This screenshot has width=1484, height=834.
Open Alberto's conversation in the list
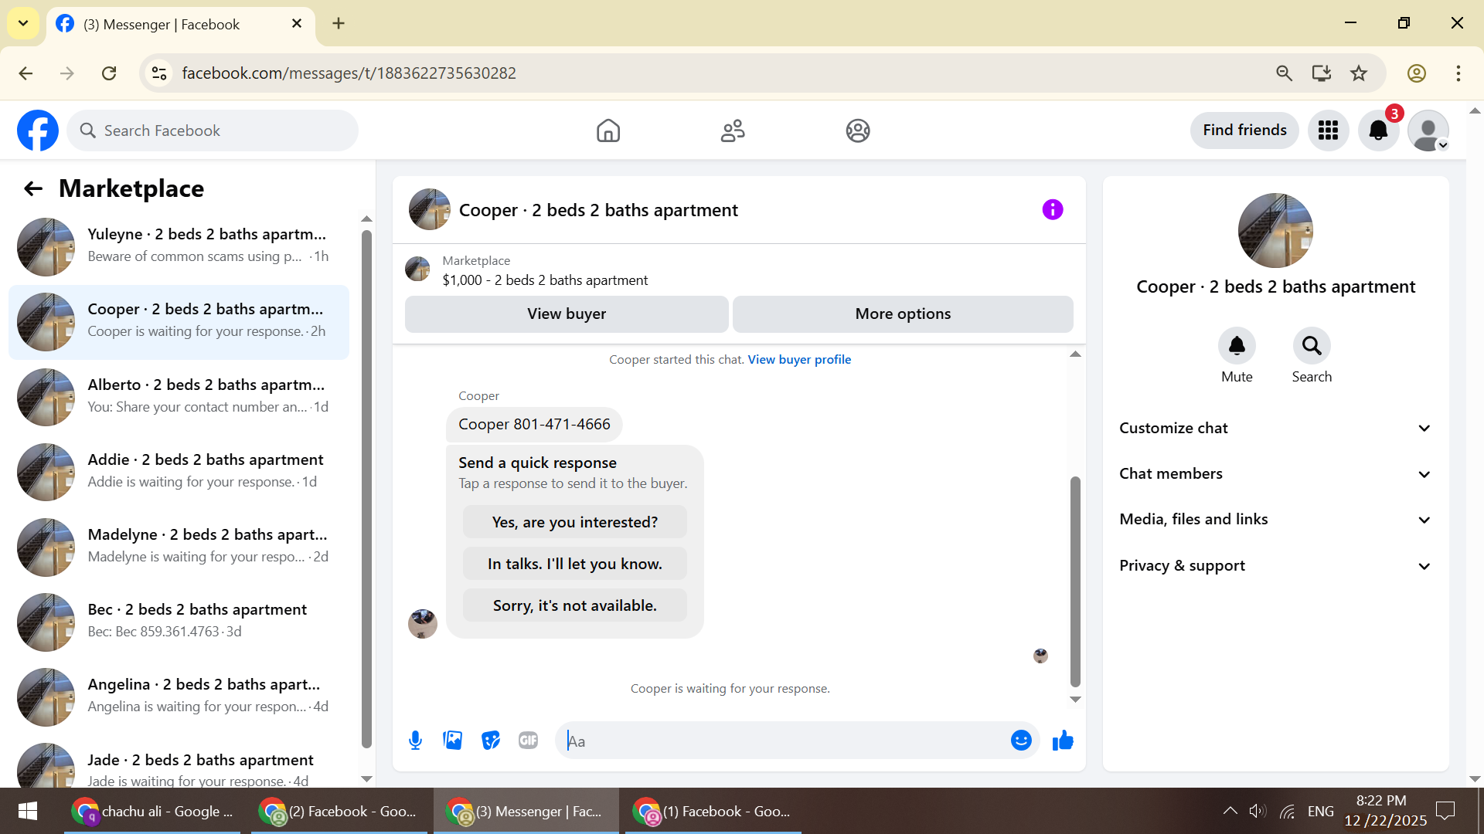[179, 396]
